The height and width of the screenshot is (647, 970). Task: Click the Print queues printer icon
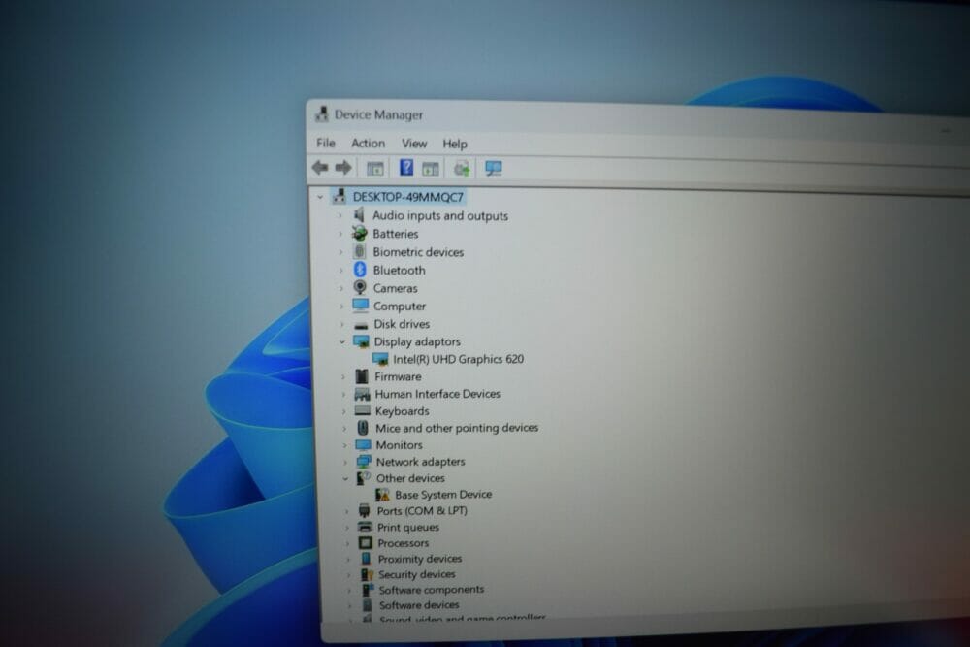tap(365, 527)
